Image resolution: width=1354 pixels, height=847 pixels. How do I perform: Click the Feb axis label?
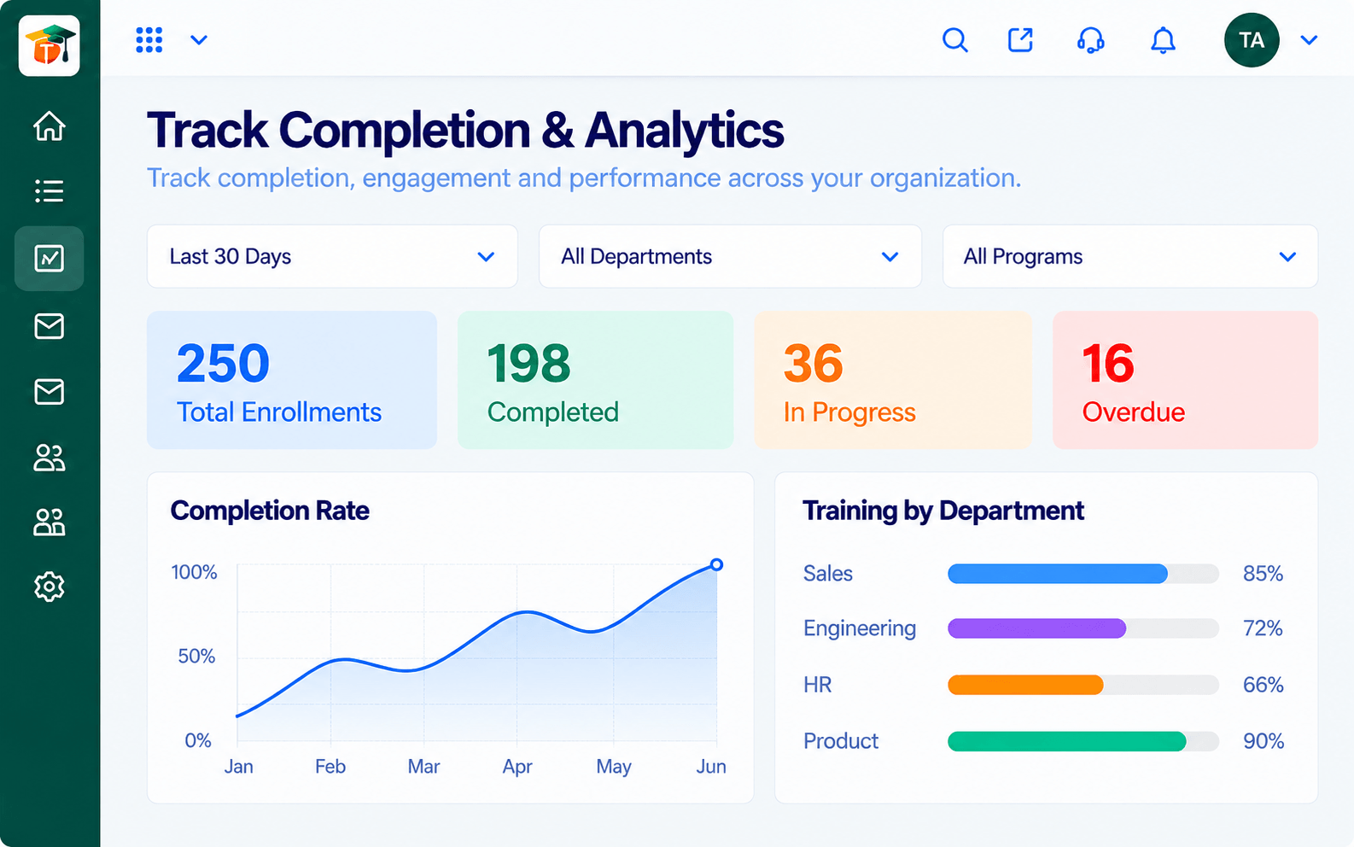(330, 767)
